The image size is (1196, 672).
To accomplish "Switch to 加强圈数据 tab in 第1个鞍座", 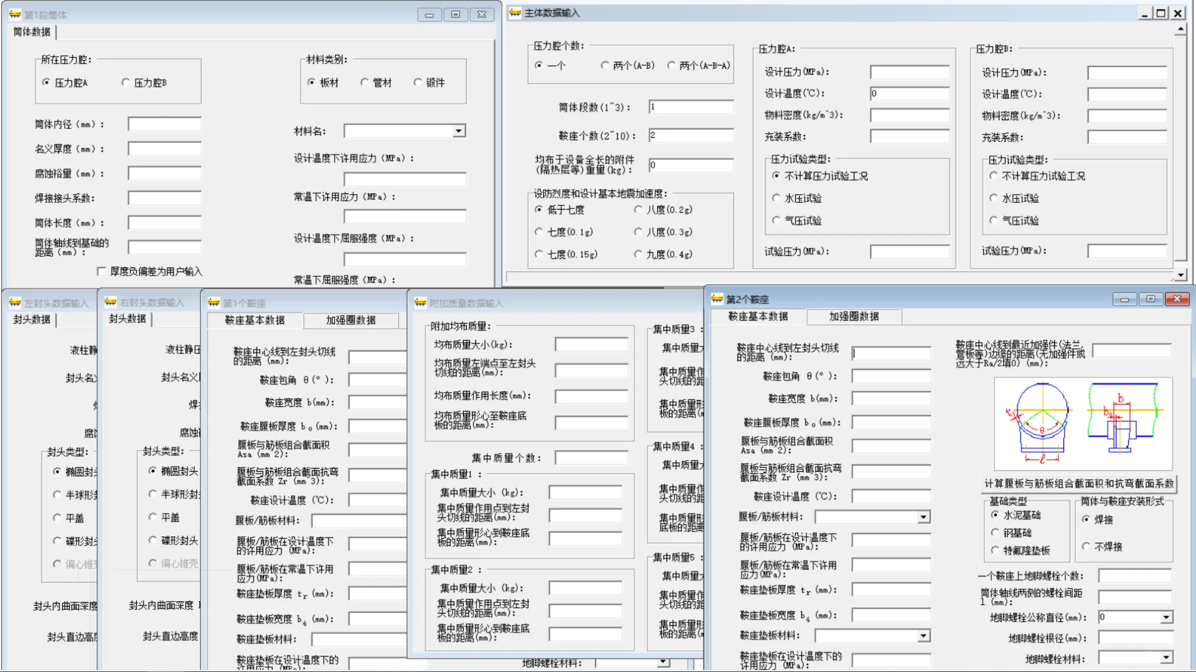I will [350, 320].
